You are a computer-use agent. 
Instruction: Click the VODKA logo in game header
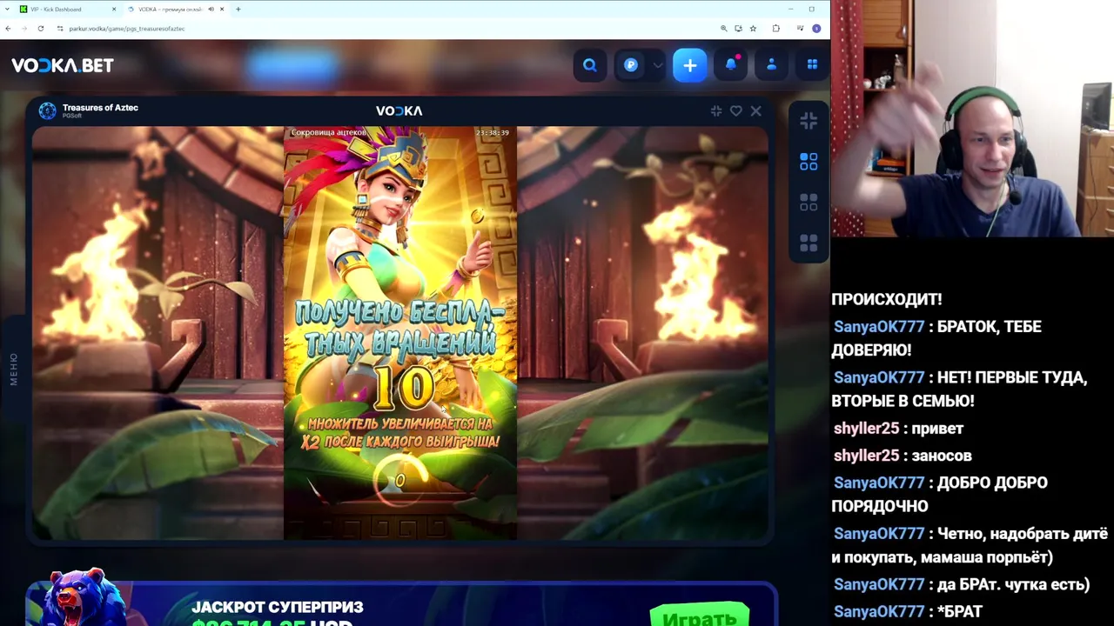(x=399, y=110)
